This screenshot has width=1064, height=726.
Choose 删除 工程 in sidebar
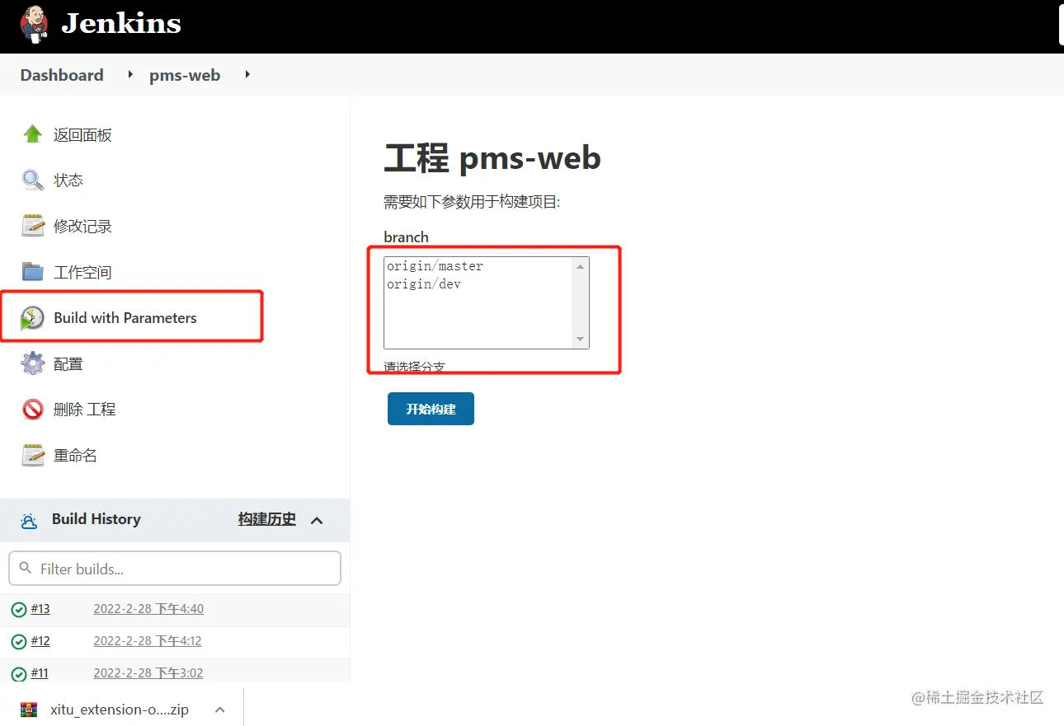click(84, 410)
